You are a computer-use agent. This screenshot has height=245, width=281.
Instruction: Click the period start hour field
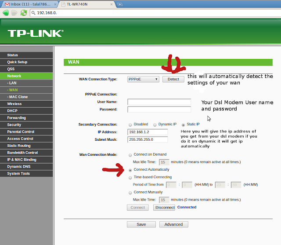pyautogui.click(x=171, y=185)
